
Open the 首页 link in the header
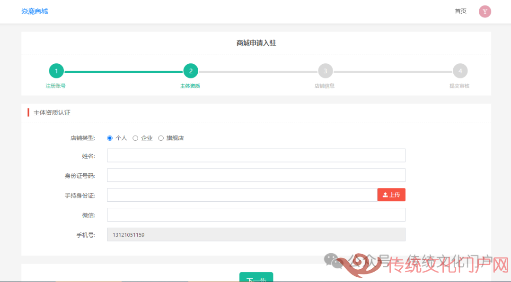pyautogui.click(x=460, y=11)
